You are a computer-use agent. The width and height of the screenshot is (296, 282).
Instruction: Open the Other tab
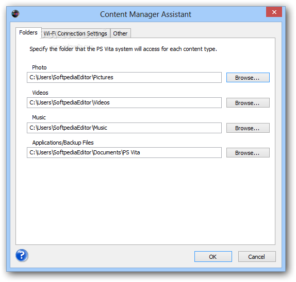(120, 33)
